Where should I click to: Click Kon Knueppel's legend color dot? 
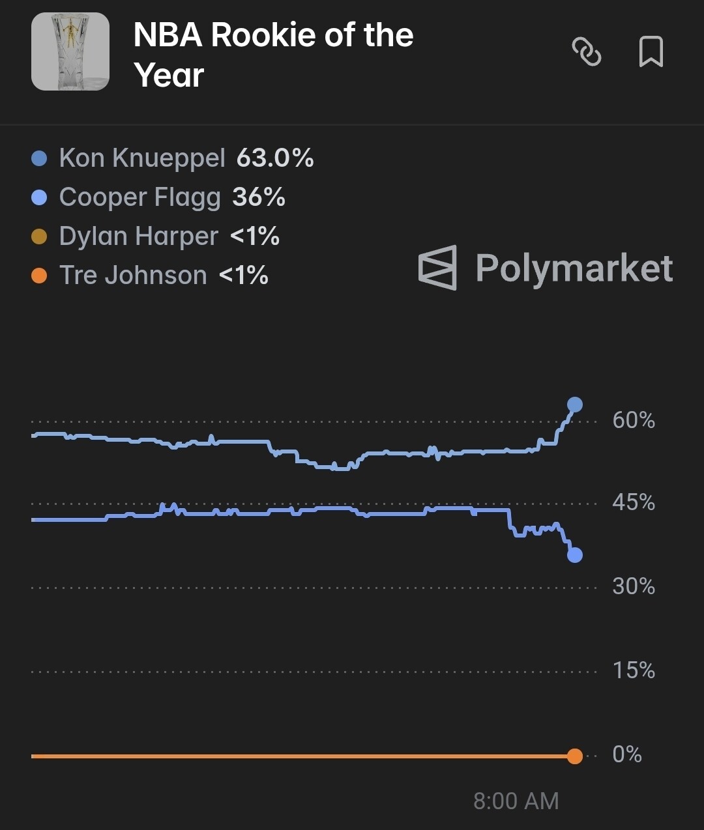40,158
